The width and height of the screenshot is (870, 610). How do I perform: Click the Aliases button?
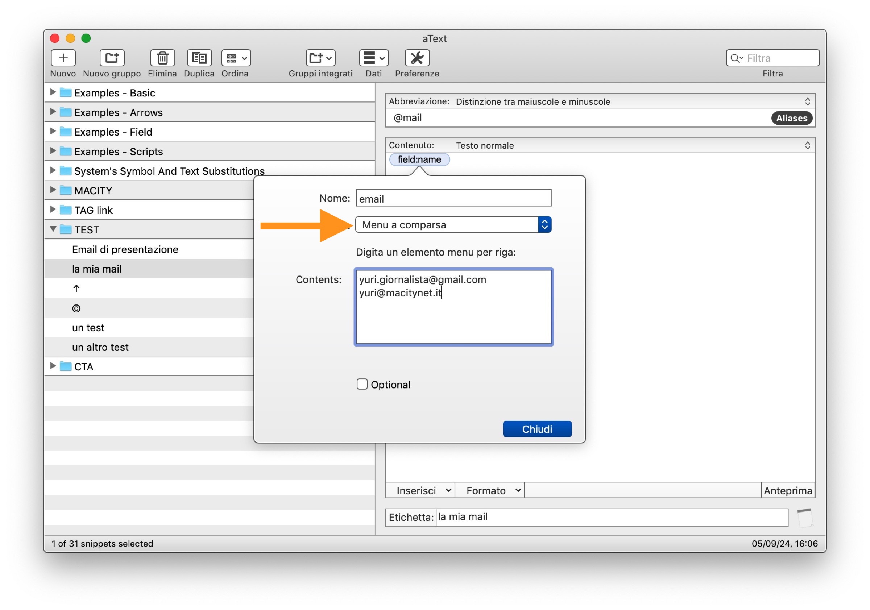[x=791, y=118]
